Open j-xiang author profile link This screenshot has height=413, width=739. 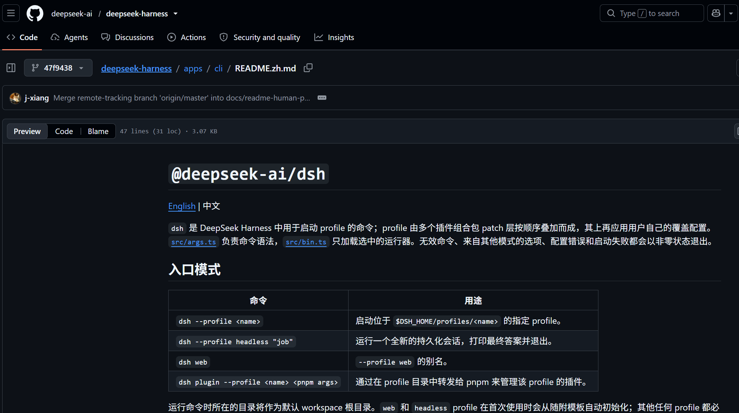click(37, 98)
